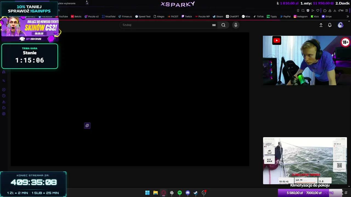Open extensions in the sidebar

click(4, 108)
